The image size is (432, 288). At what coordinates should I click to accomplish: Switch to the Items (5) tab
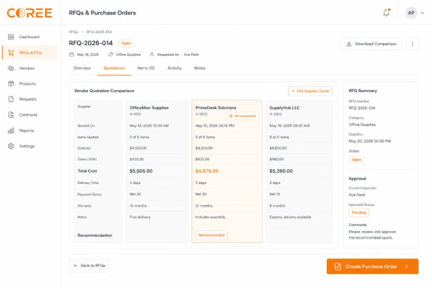point(146,68)
